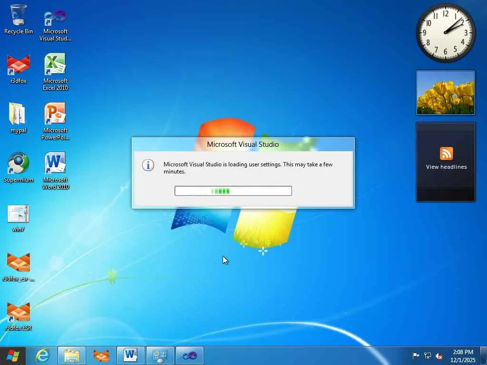Select the r3dfox desktop shortcut
This screenshot has height=365, width=487.
point(19,69)
